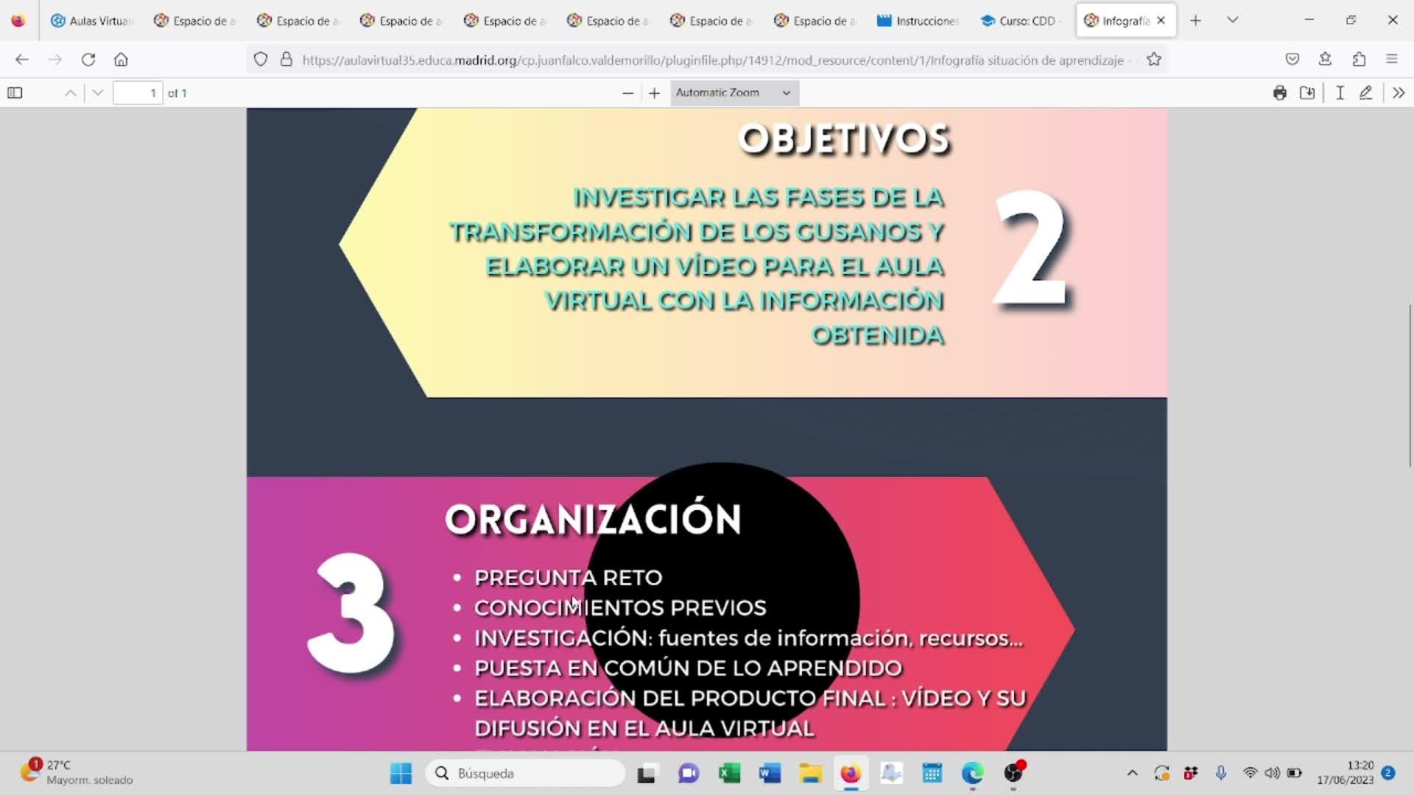Toggle microphone icon in system tray
This screenshot has width=1414, height=795.
1220,773
